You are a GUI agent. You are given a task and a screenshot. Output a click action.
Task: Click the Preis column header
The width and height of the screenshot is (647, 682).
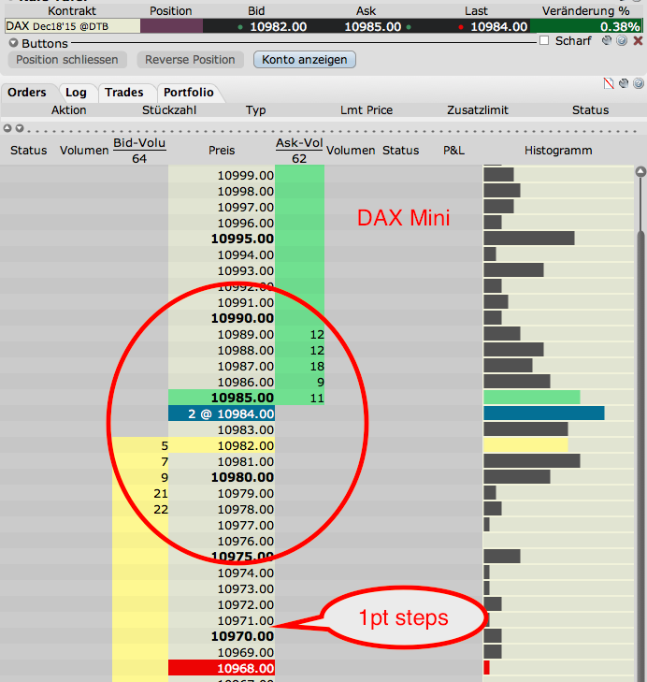click(x=222, y=150)
